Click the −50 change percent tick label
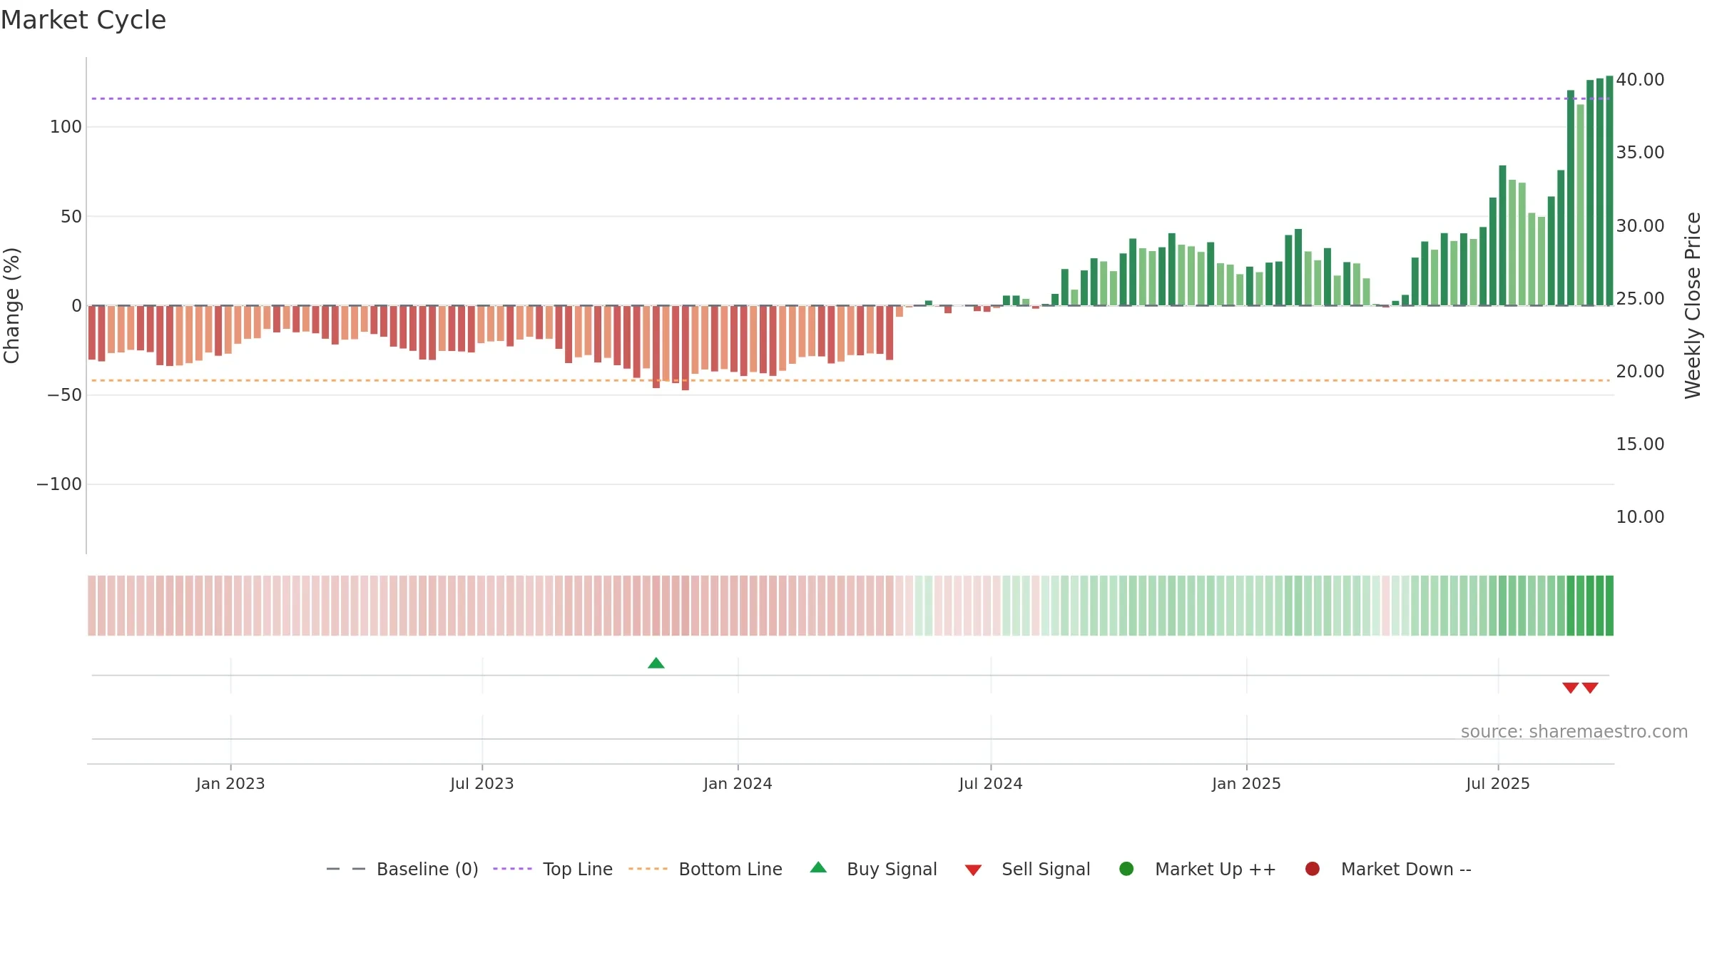1712x963 pixels. click(64, 395)
